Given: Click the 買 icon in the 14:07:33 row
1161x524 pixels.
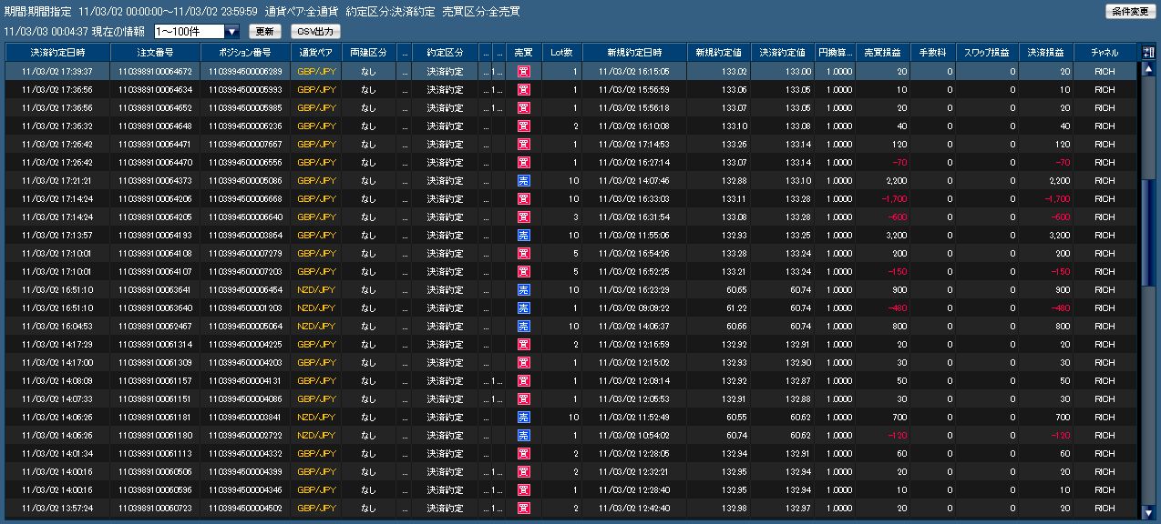Looking at the screenshot, I should (523, 398).
